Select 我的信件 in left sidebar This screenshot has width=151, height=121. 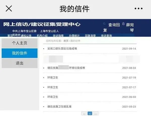20,53
